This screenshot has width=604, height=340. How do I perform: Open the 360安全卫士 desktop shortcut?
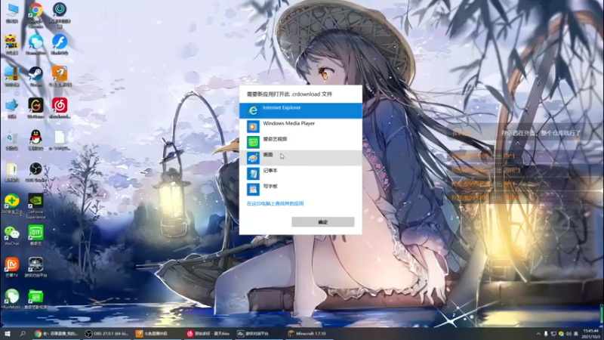12,203
